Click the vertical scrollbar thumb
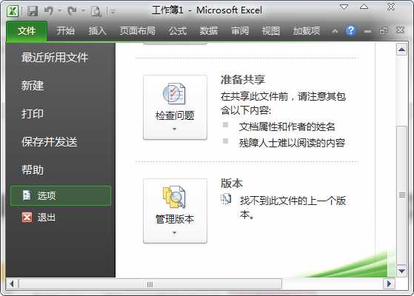414x296 pixels. [402, 195]
